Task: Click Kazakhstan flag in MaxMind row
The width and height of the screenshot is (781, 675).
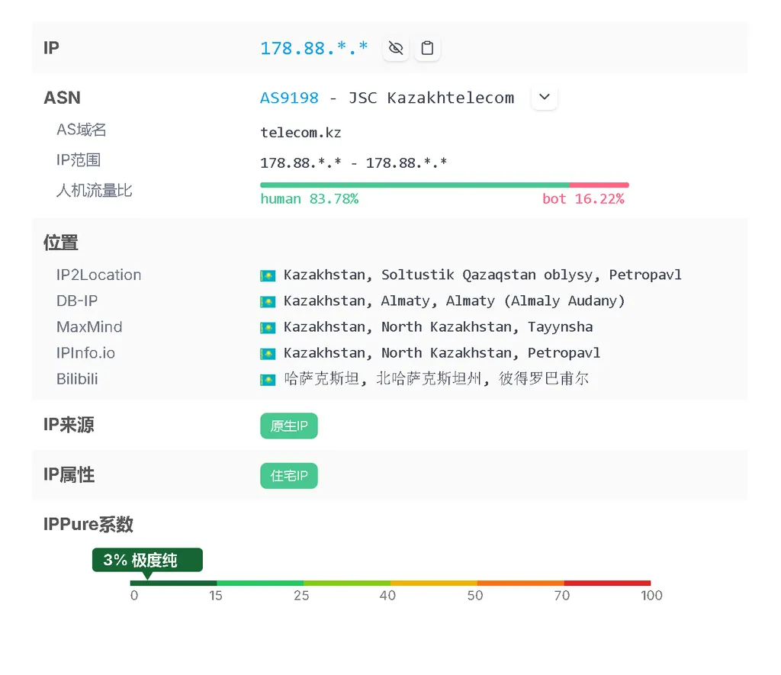Action: (268, 327)
